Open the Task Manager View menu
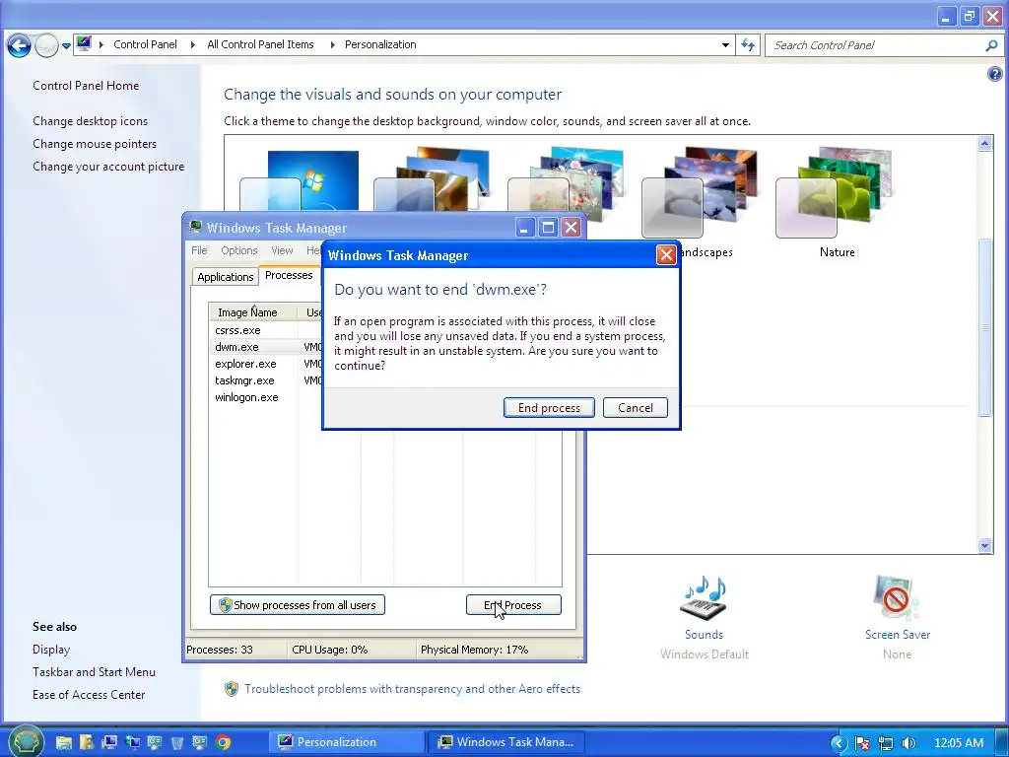 (x=282, y=250)
